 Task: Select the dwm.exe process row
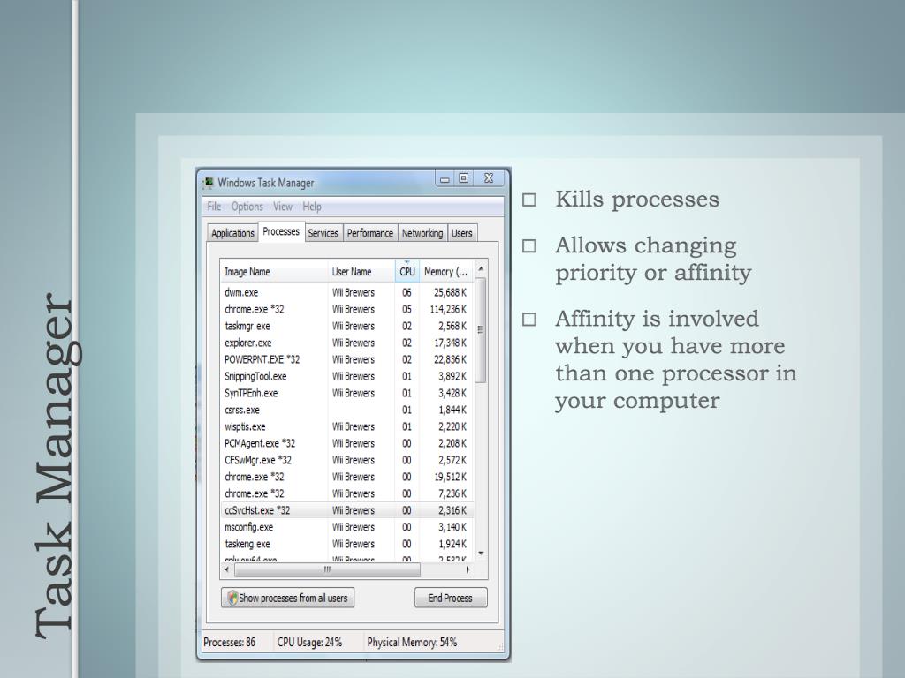[x=346, y=292]
